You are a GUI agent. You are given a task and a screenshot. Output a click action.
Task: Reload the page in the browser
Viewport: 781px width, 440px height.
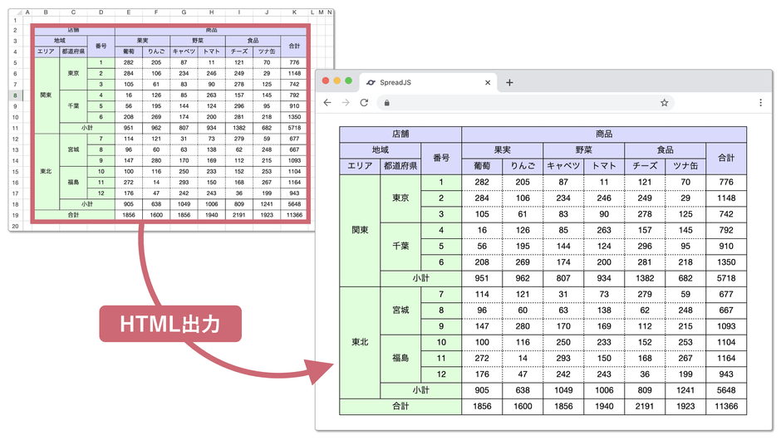[x=364, y=103]
